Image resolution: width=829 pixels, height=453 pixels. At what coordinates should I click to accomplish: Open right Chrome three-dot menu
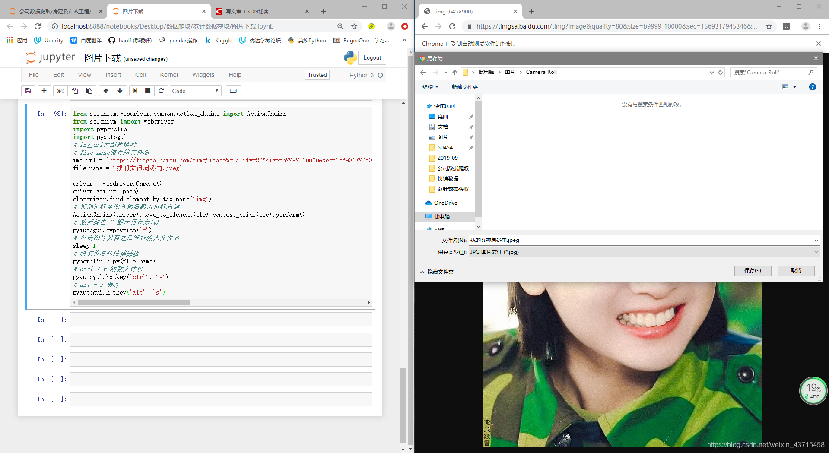819,26
